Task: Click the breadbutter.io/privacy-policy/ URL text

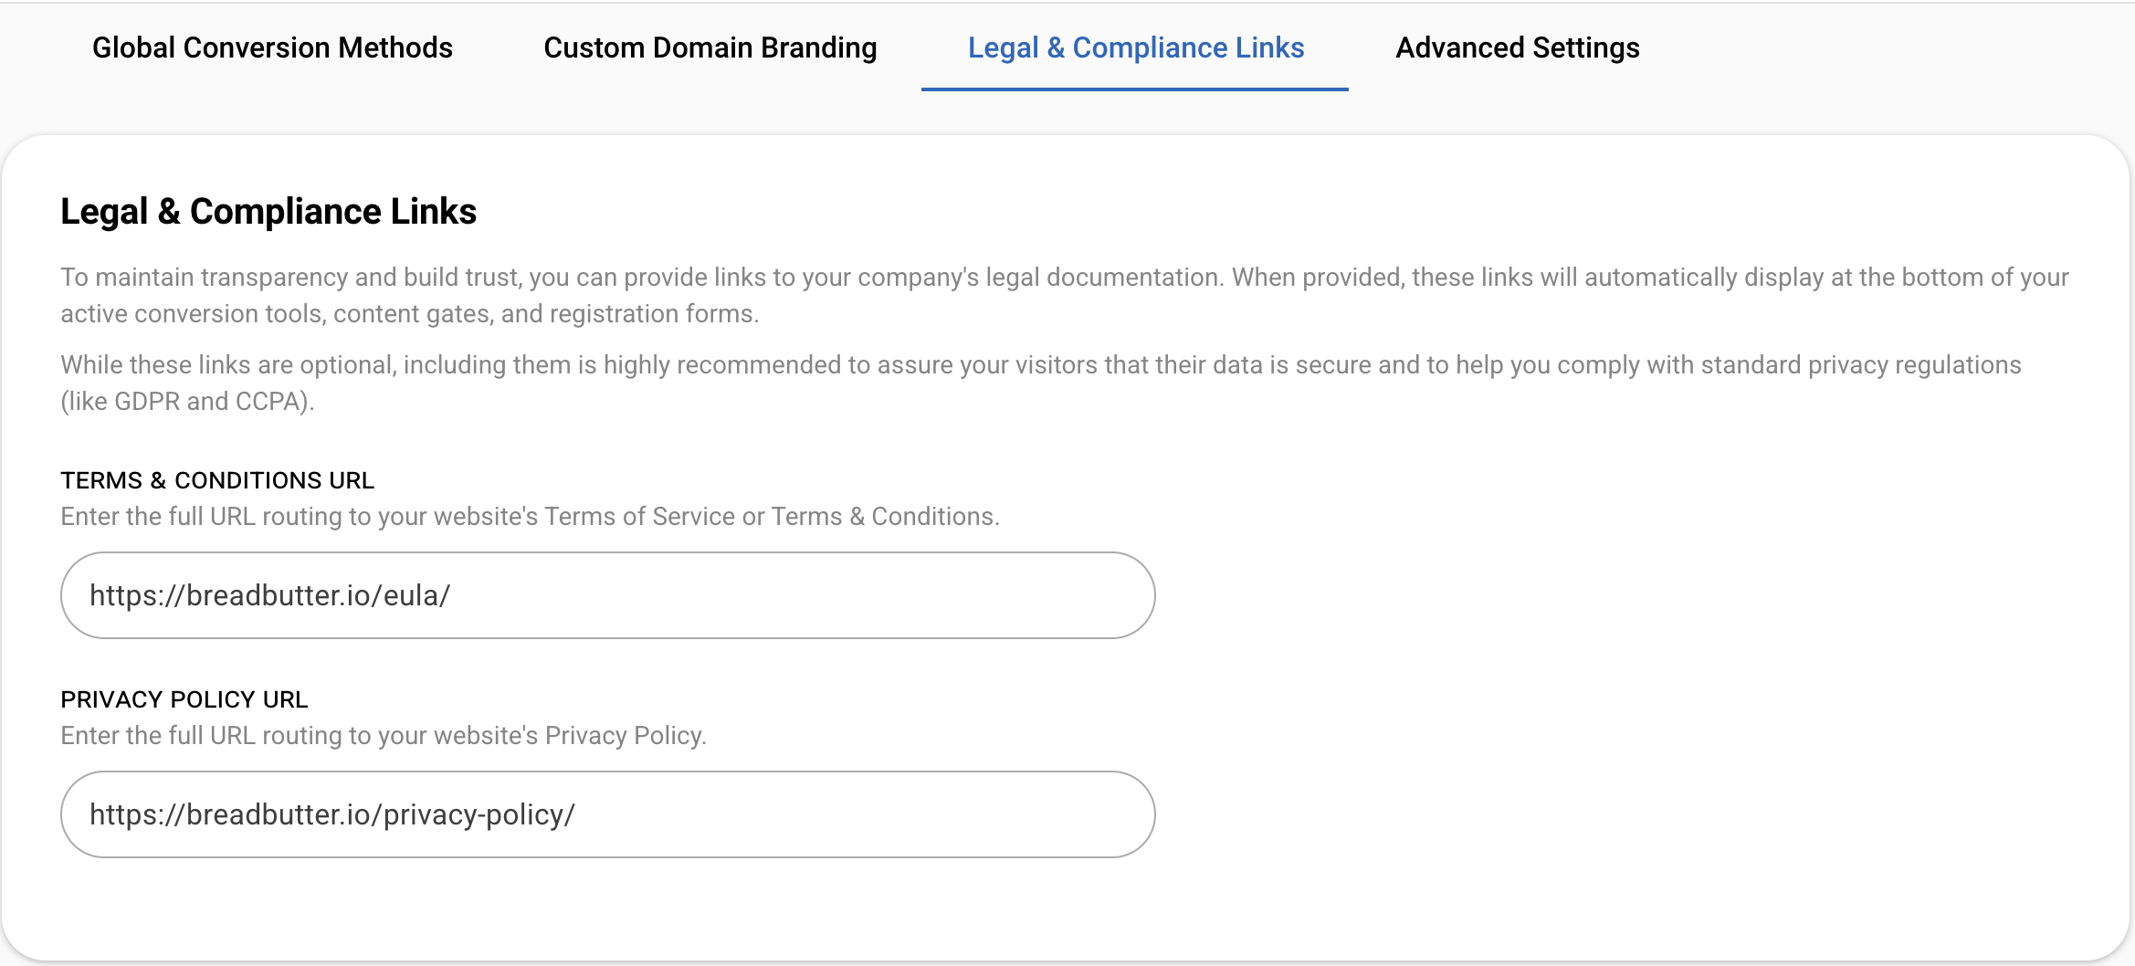Action: 331,814
